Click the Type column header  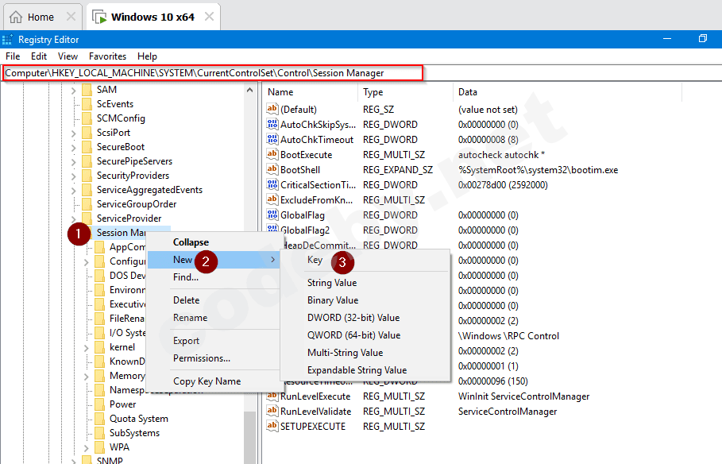[373, 92]
